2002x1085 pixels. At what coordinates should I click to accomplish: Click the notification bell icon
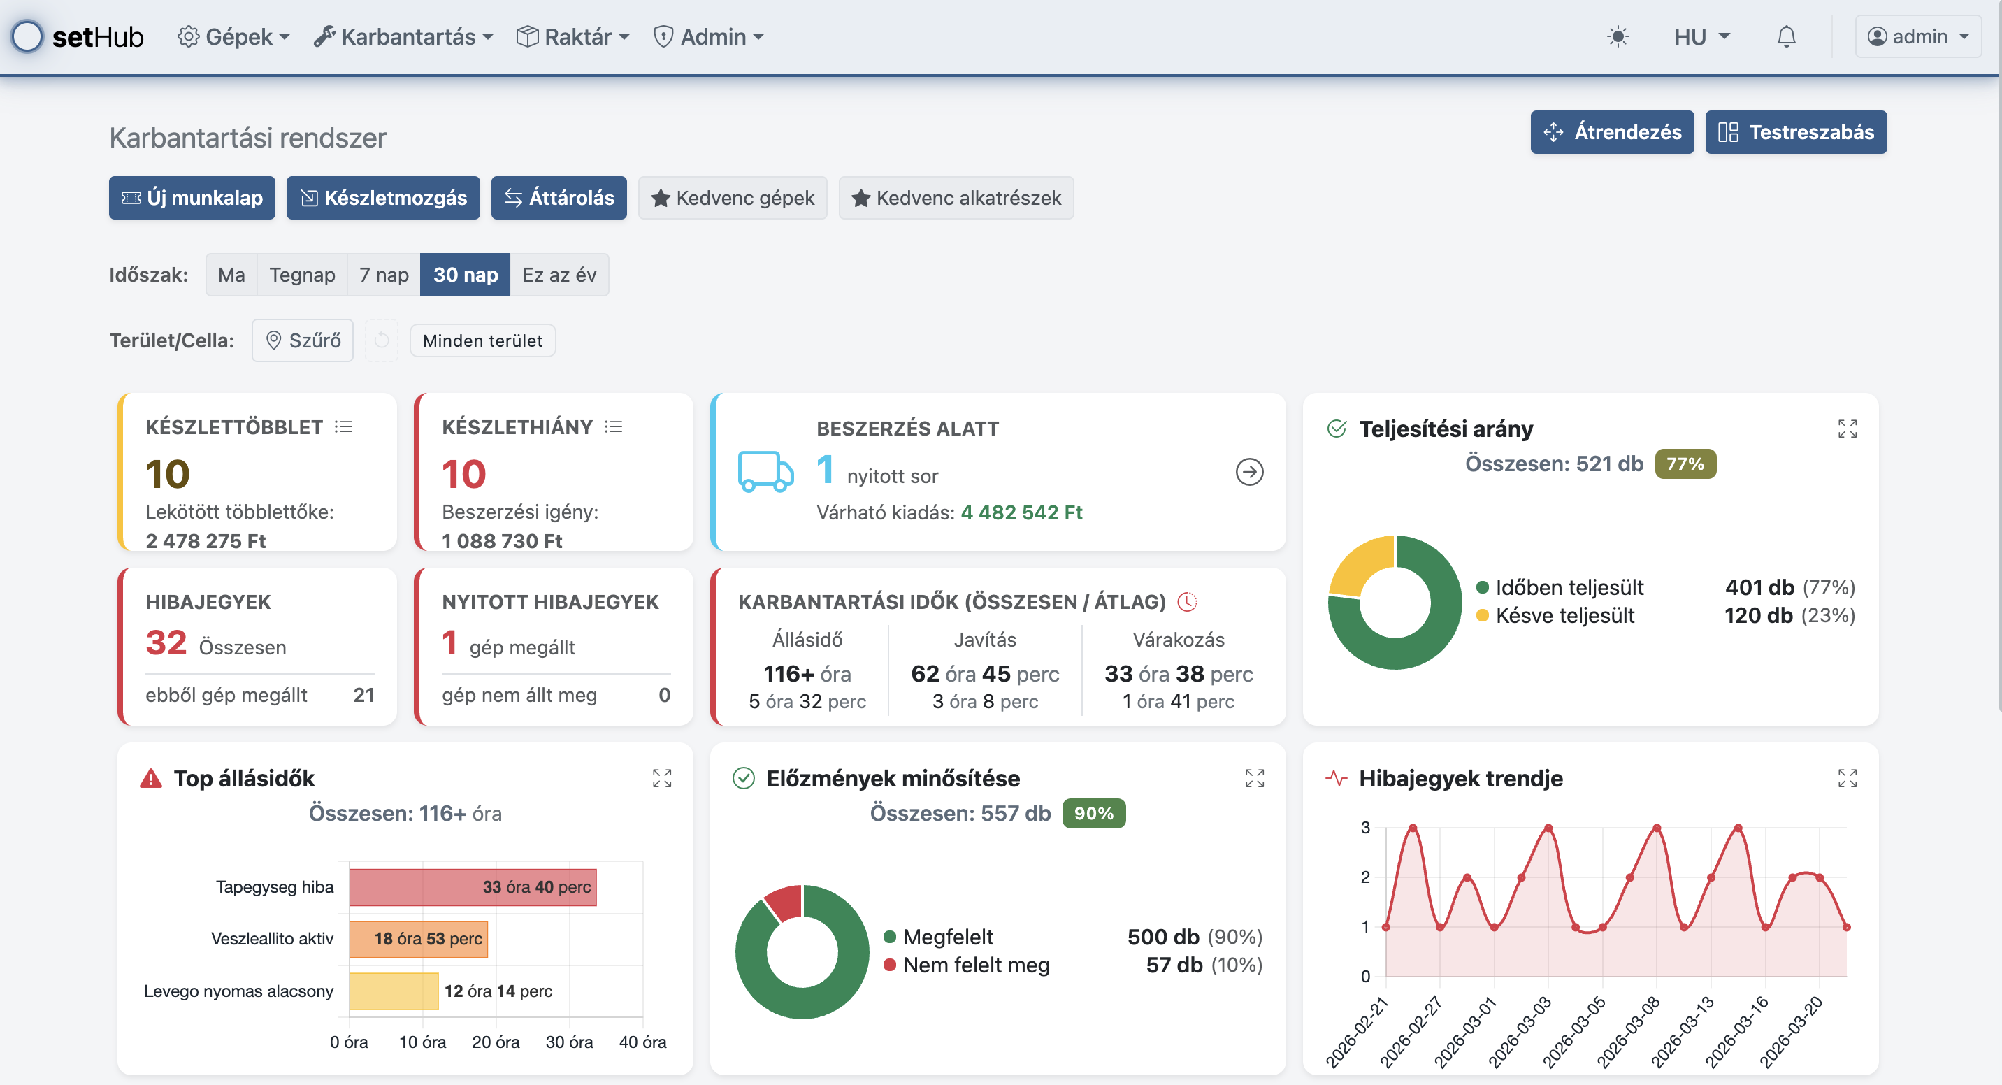1786,36
